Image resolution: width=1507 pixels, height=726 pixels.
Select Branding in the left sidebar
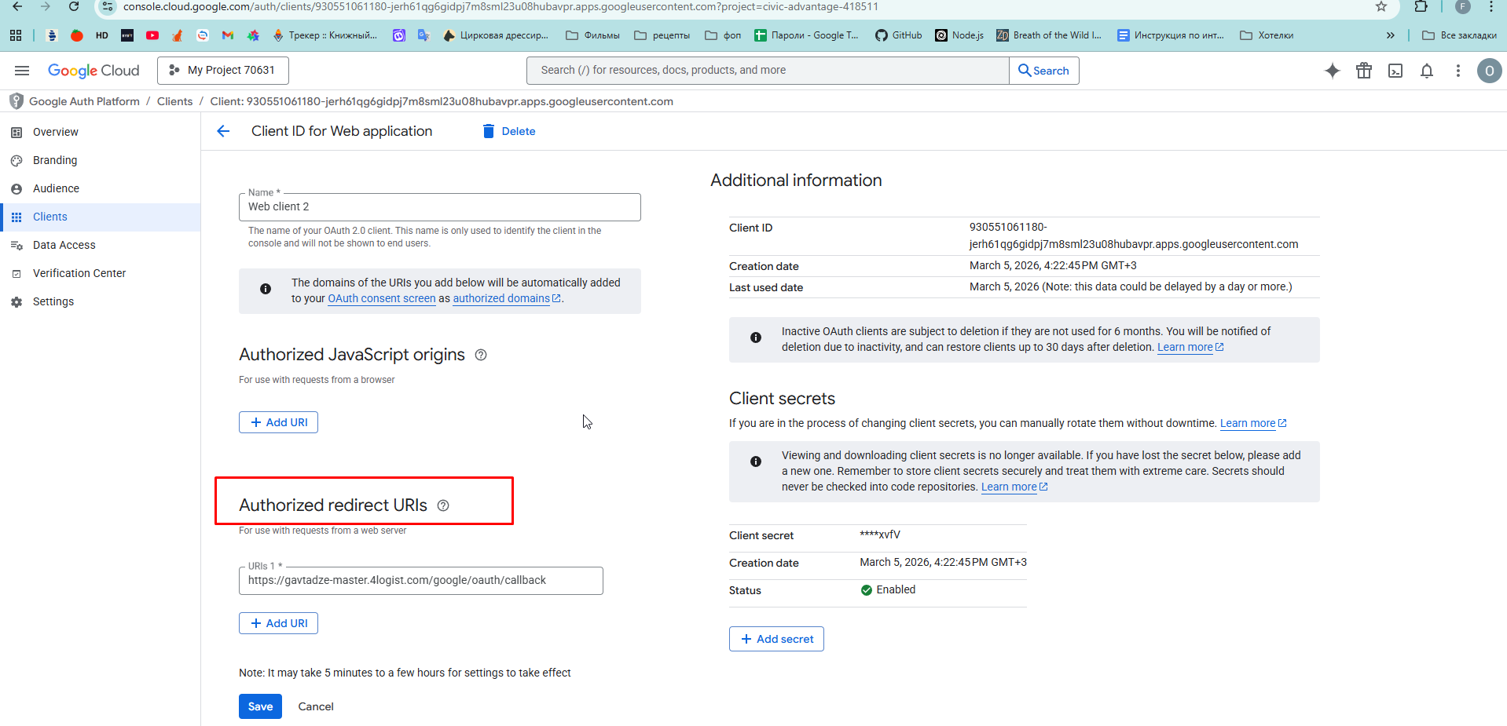[x=55, y=160]
